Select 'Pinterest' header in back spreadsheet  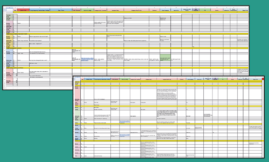pyautogui.click(x=154, y=10)
